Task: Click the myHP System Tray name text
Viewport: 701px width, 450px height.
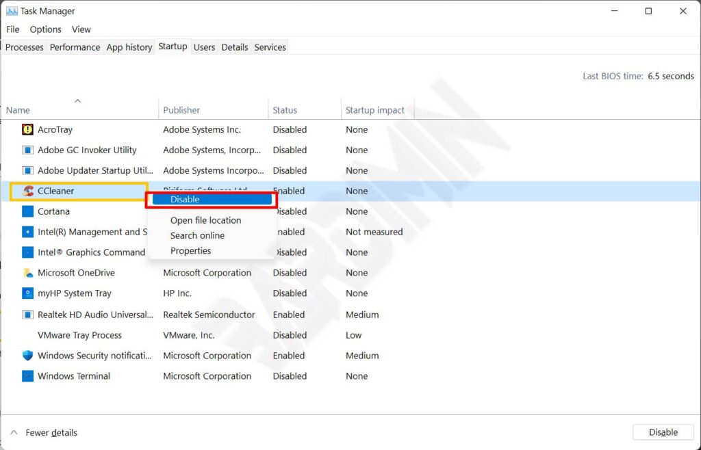Action: [74, 293]
